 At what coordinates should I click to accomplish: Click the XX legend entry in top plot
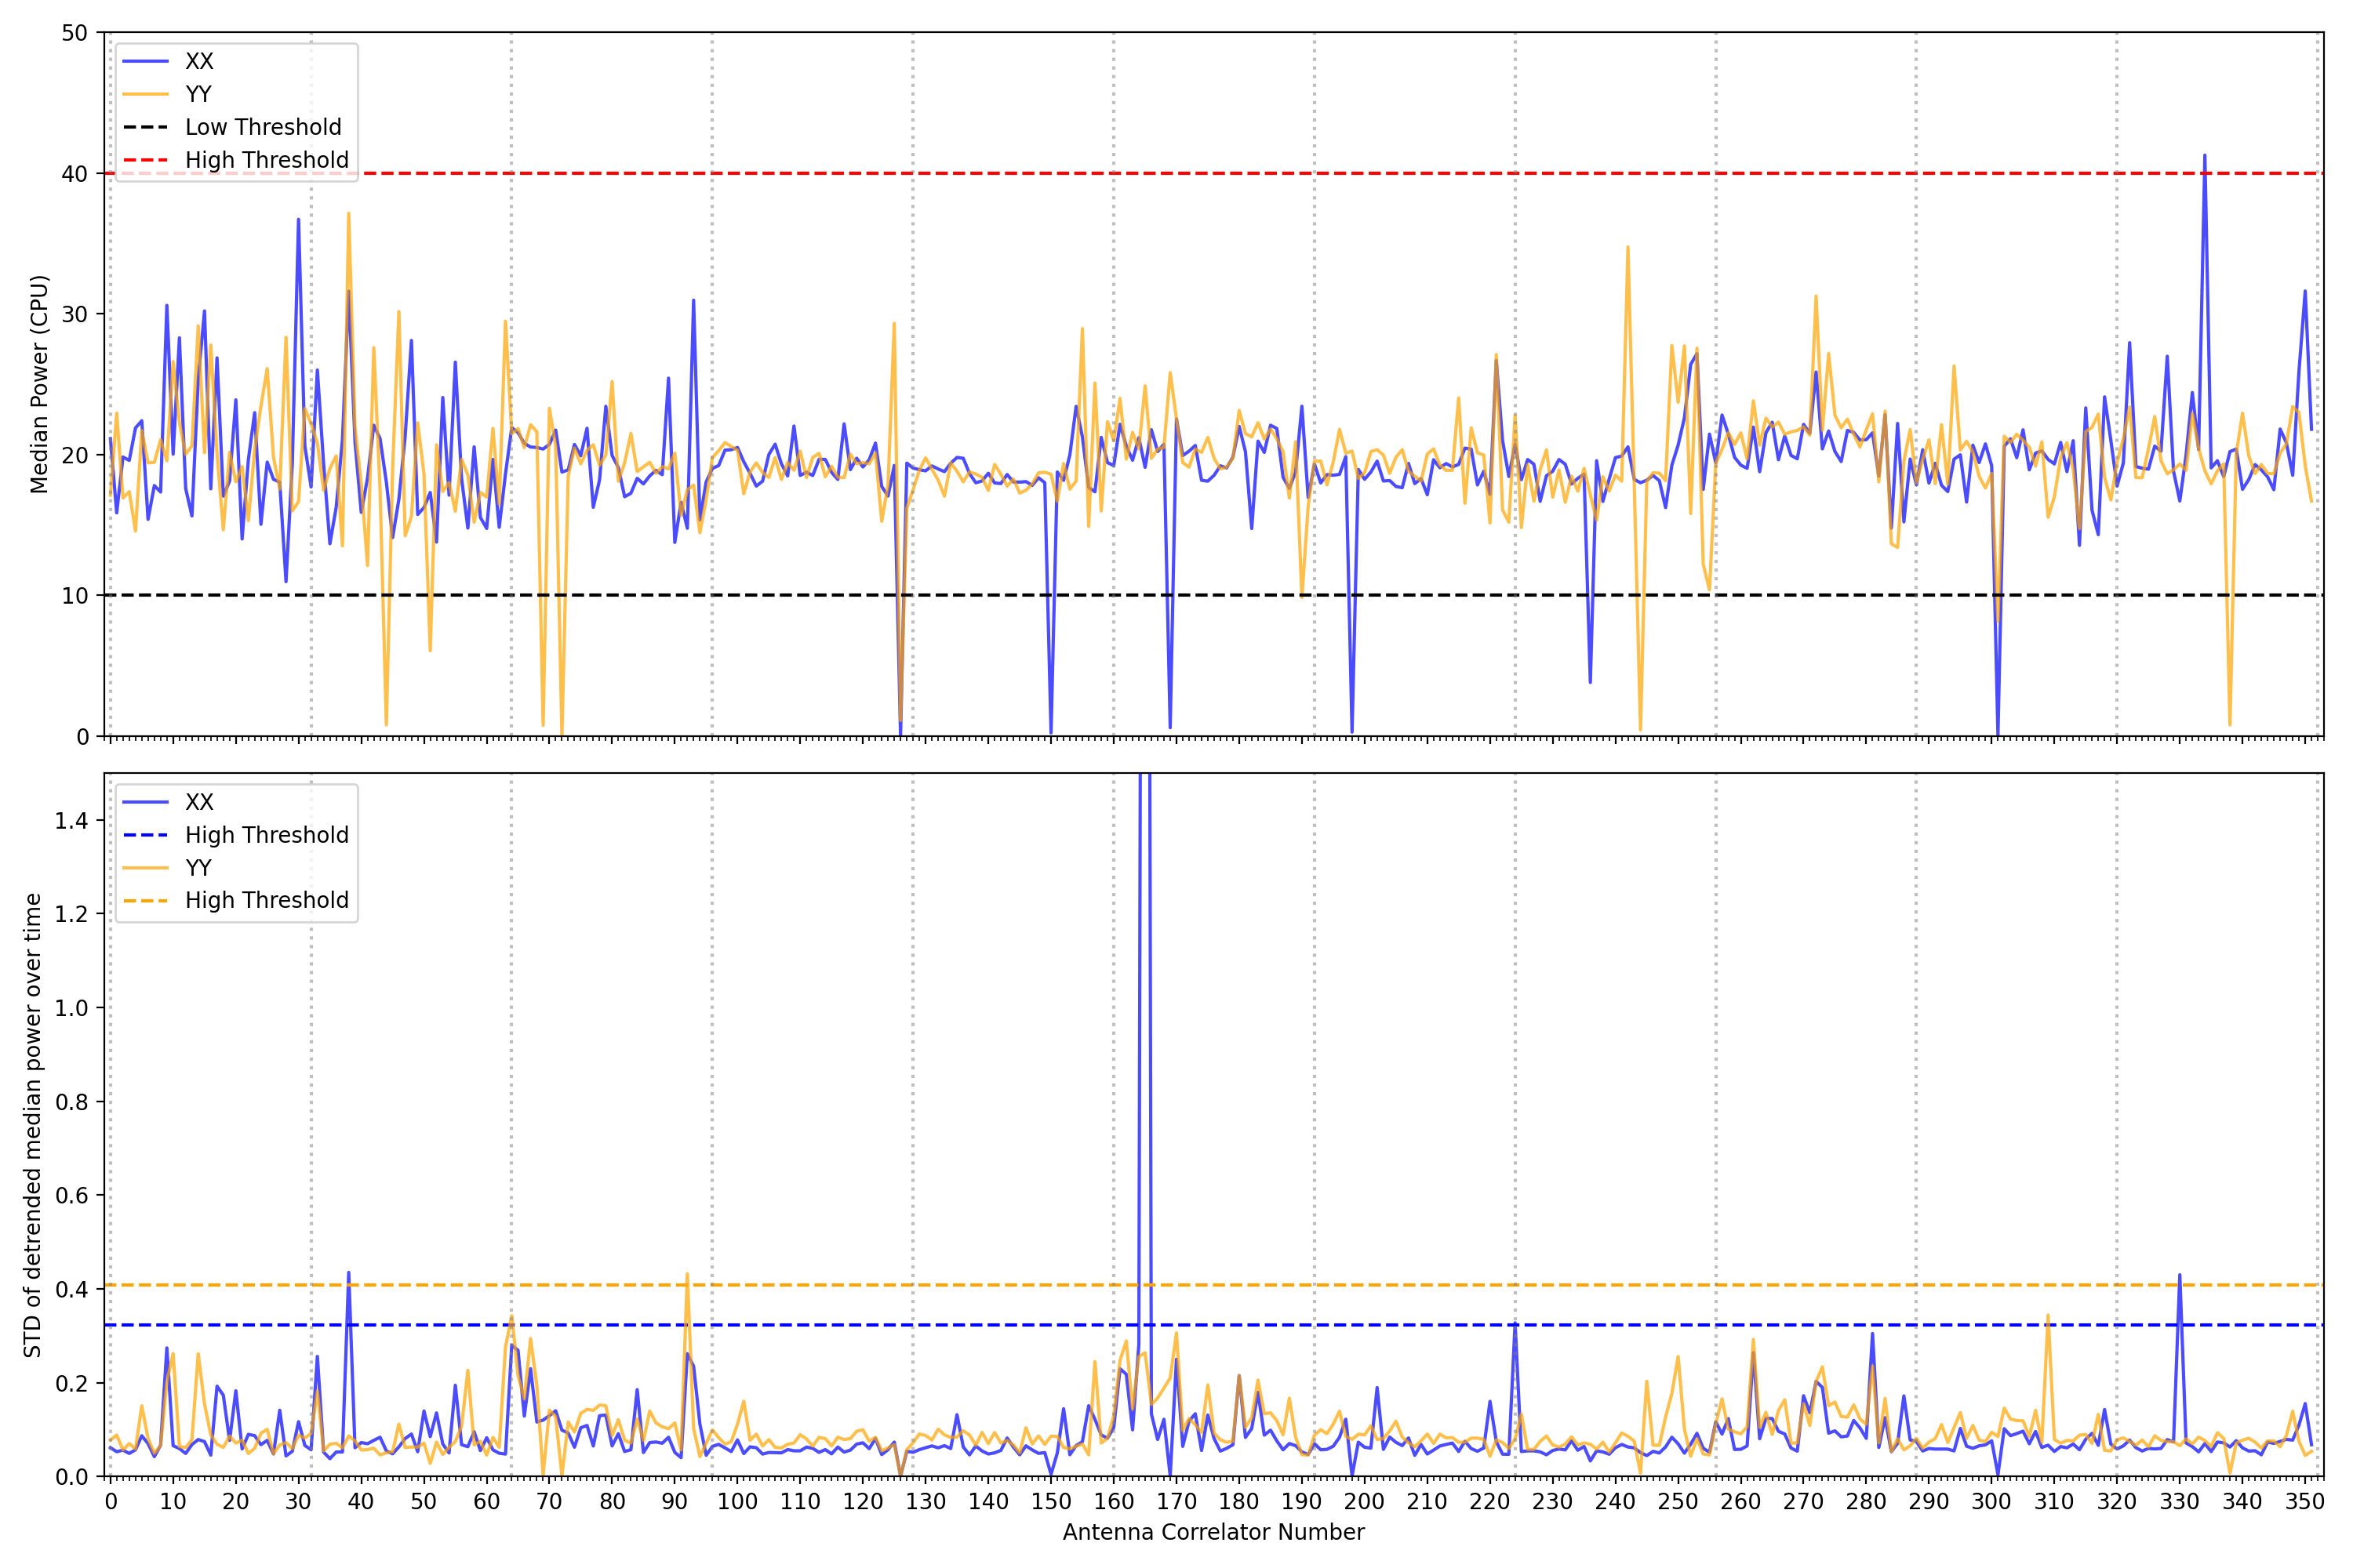(199, 61)
